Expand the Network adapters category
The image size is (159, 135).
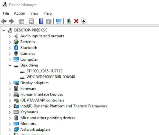(x=10, y=130)
